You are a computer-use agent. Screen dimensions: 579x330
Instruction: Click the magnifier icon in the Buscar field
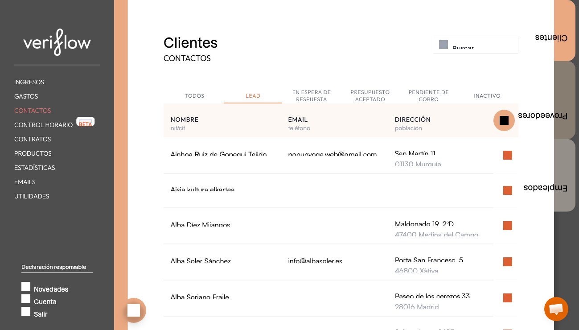[443, 45]
